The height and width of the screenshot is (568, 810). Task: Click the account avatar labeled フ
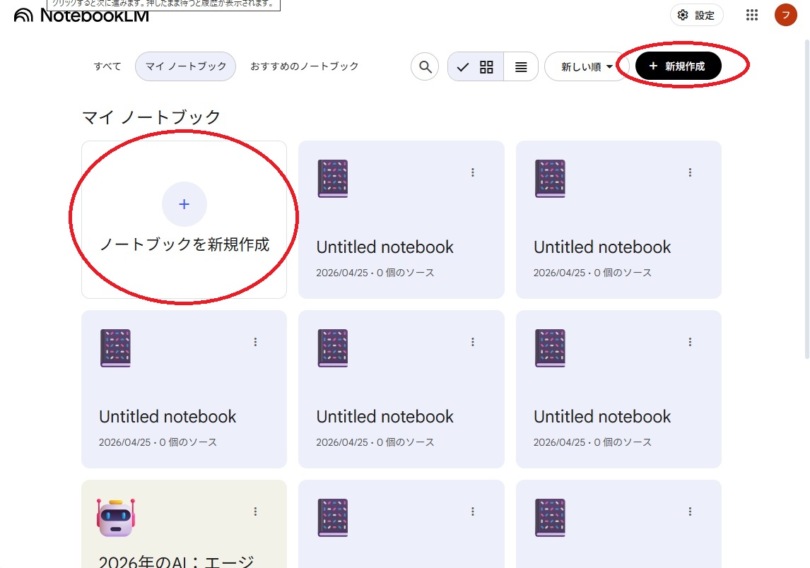[785, 15]
